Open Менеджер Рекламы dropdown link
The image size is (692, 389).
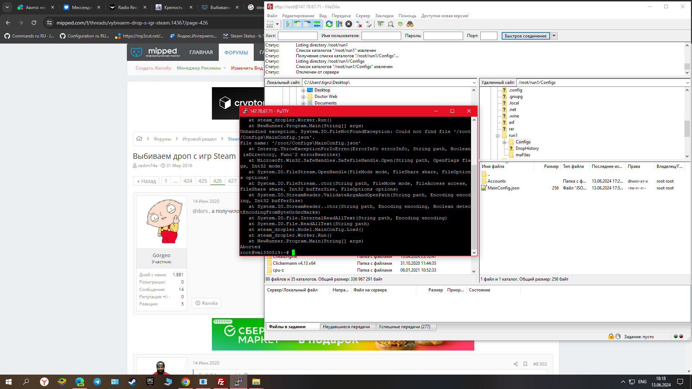click(201, 68)
